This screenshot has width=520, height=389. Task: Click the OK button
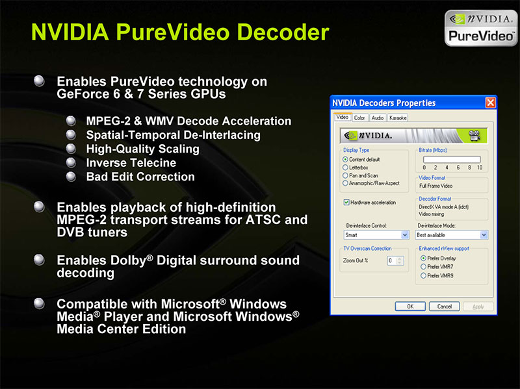point(410,306)
